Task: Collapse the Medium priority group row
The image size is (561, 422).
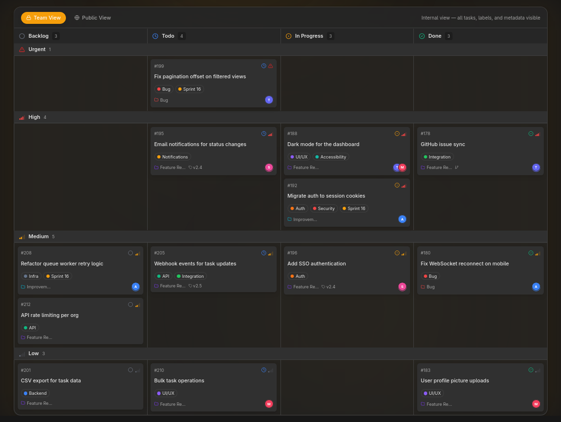Action: (38, 236)
